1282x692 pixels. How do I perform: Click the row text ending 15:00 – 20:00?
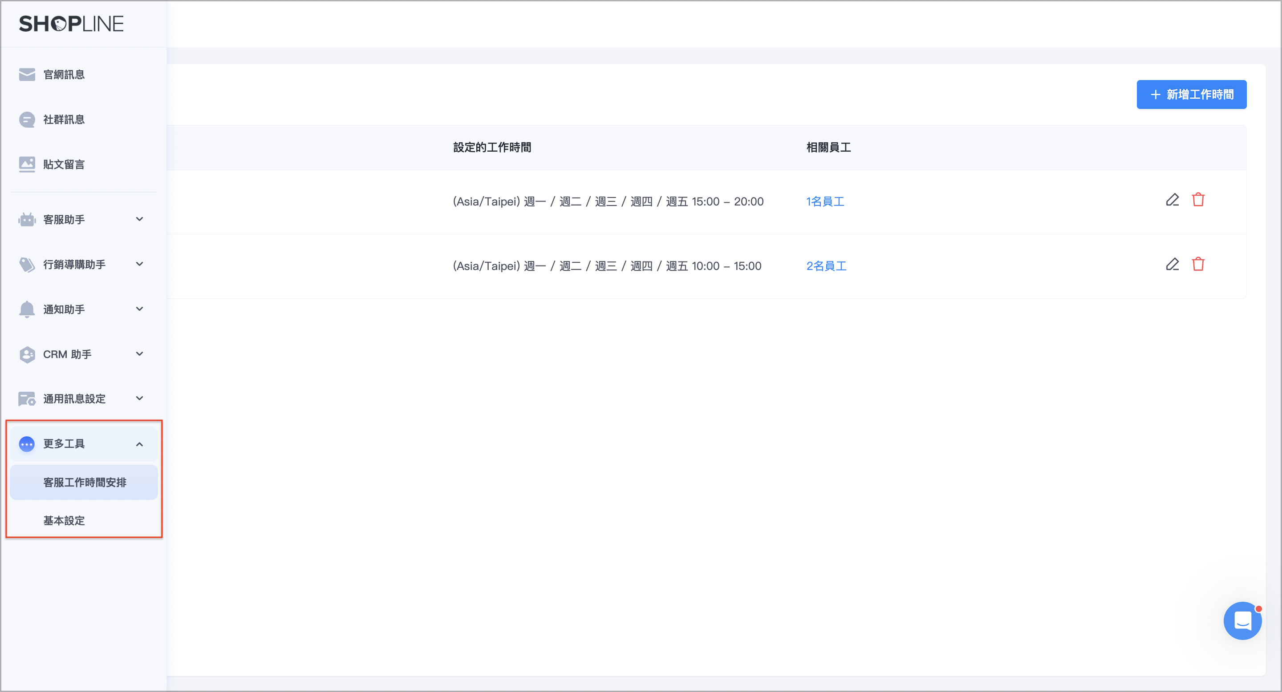pos(608,201)
